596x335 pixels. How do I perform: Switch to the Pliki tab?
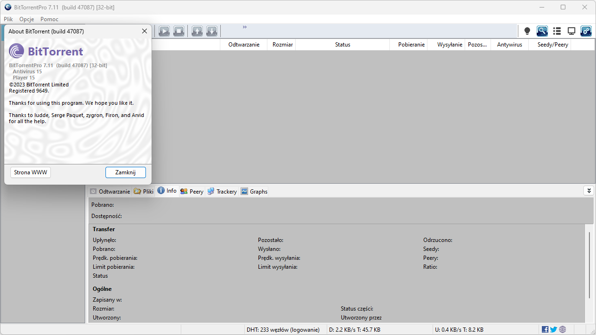[x=144, y=191]
